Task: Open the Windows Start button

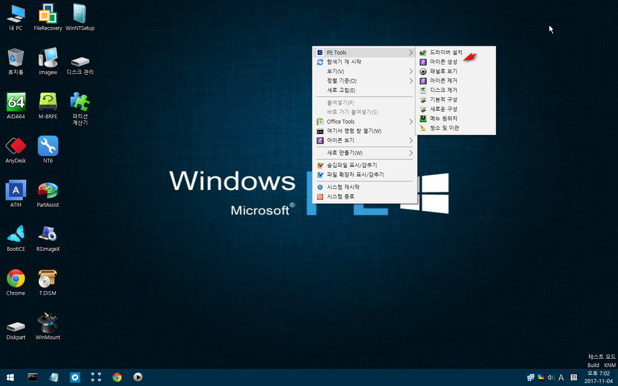Action: pyautogui.click(x=10, y=377)
